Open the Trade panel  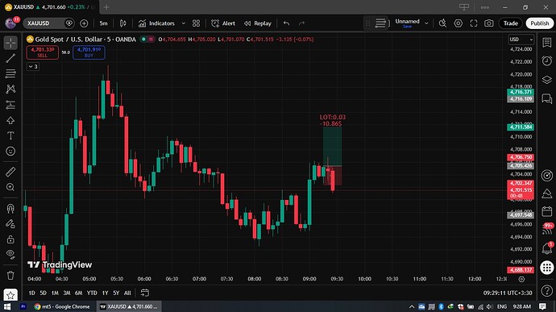pyautogui.click(x=511, y=23)
